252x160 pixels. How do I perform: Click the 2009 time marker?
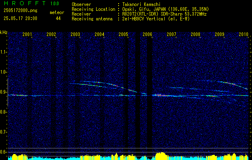pyautogui.click(x=220, y=34)
